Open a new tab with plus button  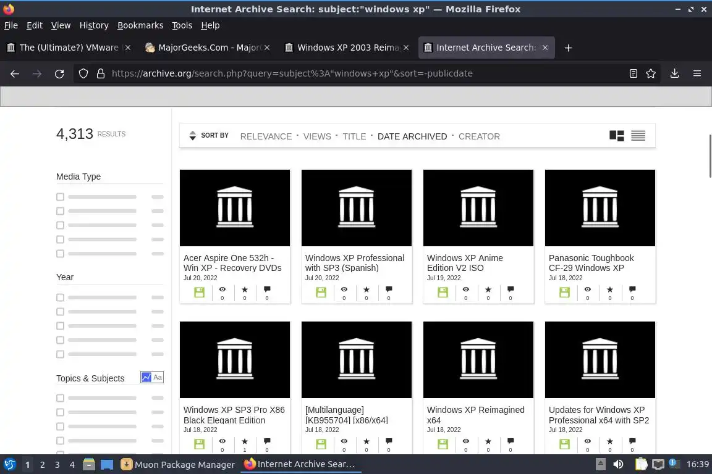pyautogui.click(x=568, y=48)
